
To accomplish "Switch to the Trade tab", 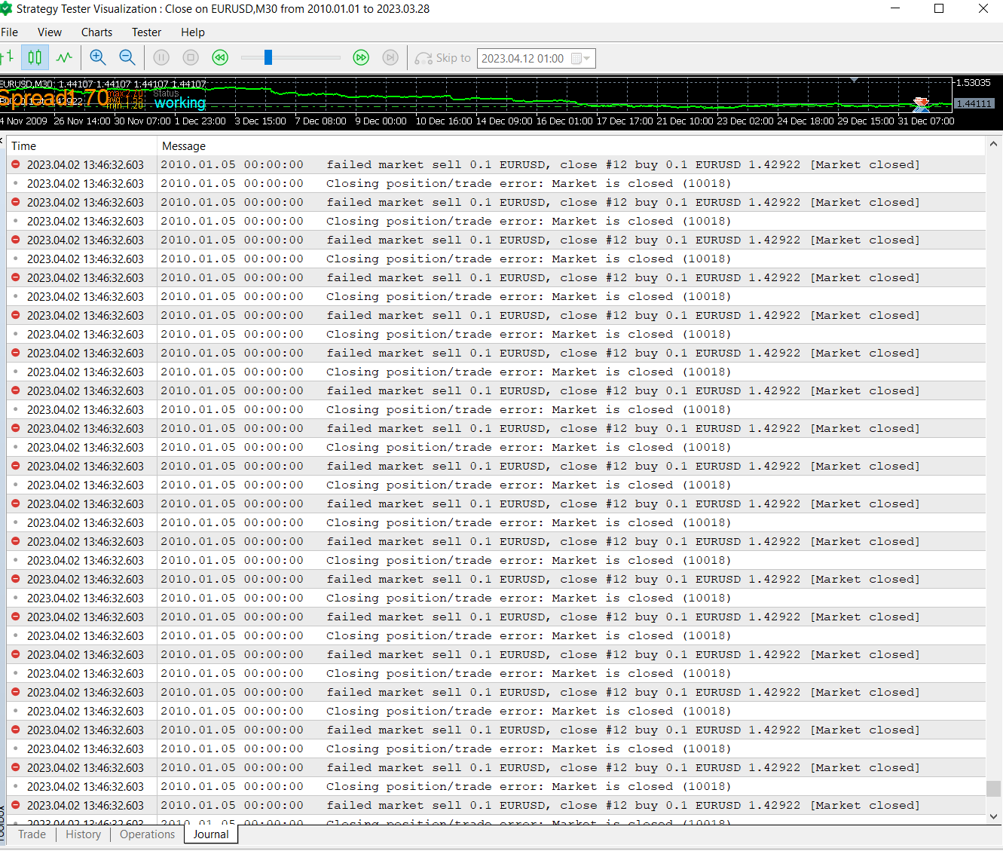I will [x=32, y=834].
